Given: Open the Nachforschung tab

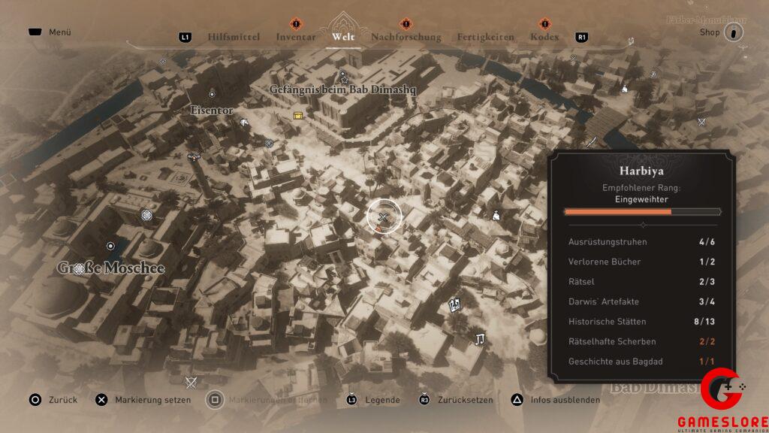Looking at the screenshot, I should point(406,37).
